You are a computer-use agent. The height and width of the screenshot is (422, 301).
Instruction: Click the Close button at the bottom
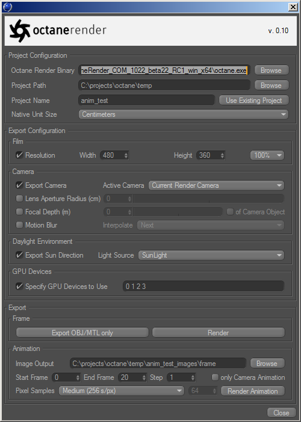tap(282, 412)
